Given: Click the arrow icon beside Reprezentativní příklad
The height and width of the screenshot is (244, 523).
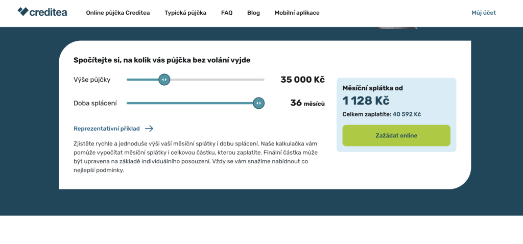Looking at the screenshot, I should (x=149, y=129).
